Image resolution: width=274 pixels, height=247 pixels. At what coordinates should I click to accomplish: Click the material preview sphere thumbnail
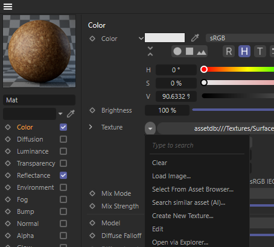pyautogui.click(x=39, y=51)
